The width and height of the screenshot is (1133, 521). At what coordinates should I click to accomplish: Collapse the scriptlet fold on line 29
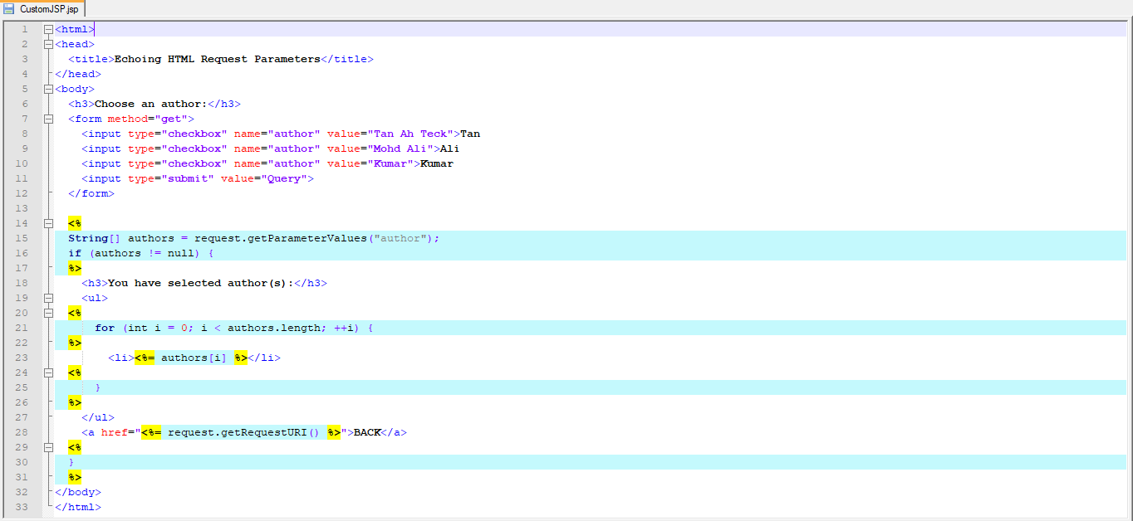48,447
